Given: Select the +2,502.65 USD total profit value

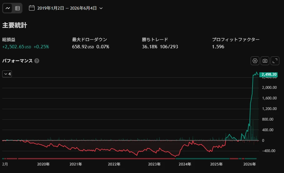Looking at the screenshot, I should [17, 47].
